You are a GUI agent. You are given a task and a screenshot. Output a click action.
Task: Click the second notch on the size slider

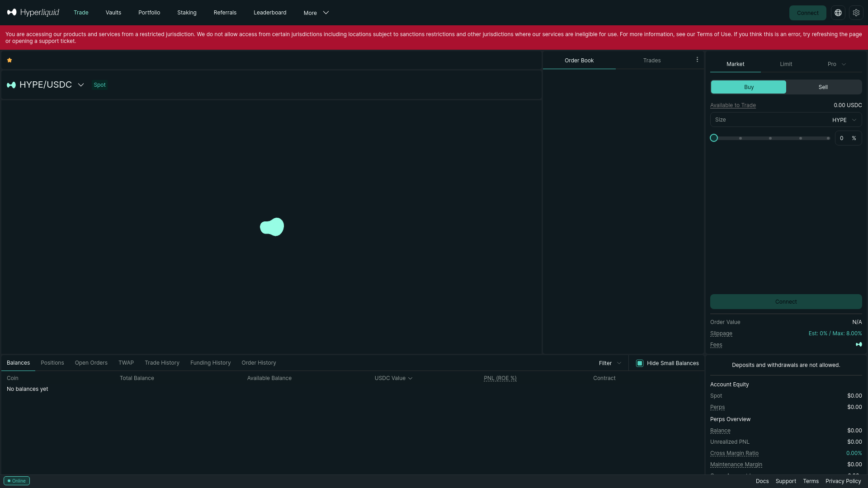[770, 138]
